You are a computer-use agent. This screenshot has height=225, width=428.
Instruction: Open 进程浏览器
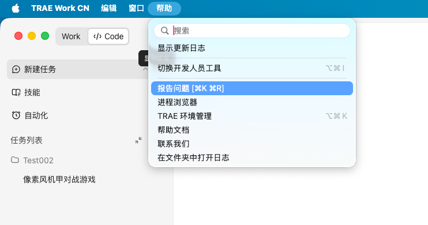click(252, 102)
